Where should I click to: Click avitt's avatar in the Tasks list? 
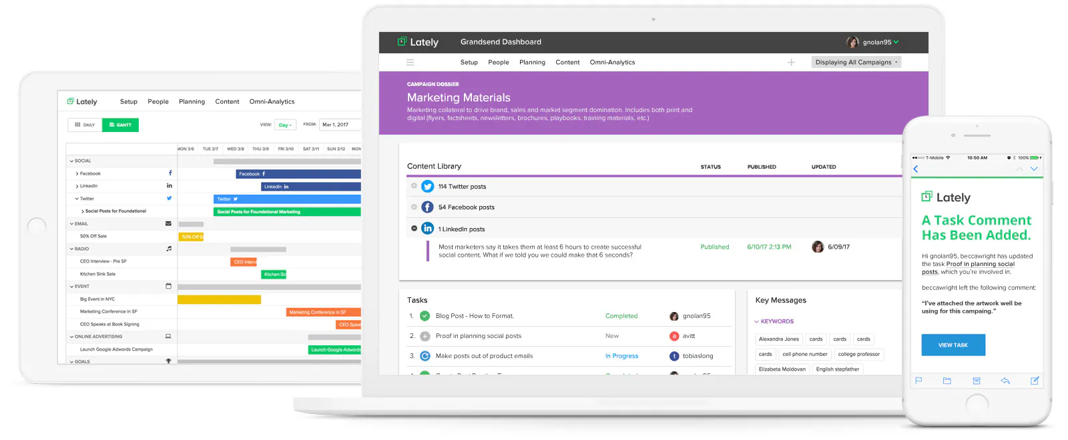674,336
